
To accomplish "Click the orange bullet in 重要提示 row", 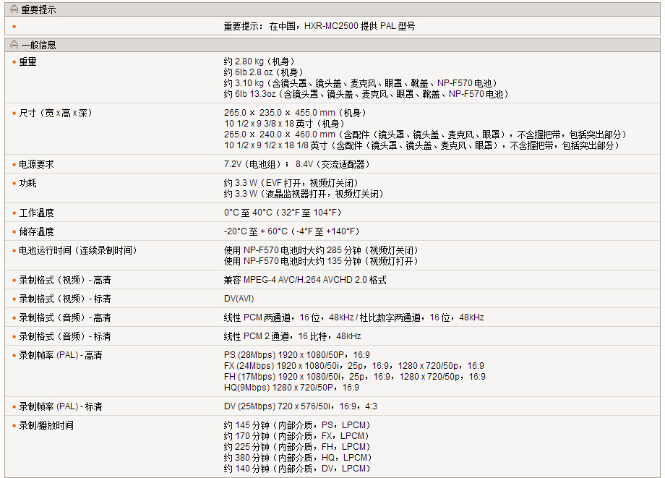I will pyautogui.click(x=14, y=27).
